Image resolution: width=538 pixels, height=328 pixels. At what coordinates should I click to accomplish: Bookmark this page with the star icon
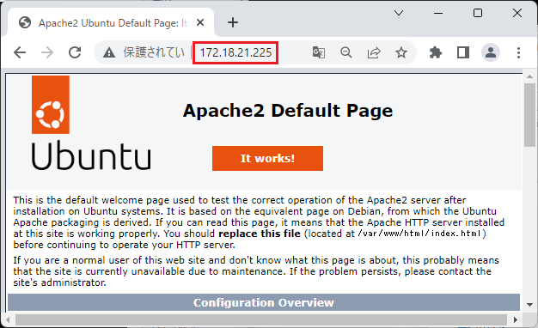pyautogui.click(x=401, y=52)
